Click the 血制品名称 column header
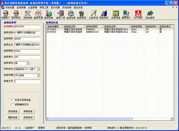 coord(74,26)
